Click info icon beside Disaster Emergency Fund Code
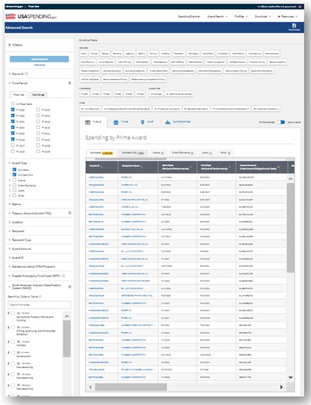Screen dimensions: 311x405 pos(64,276)
